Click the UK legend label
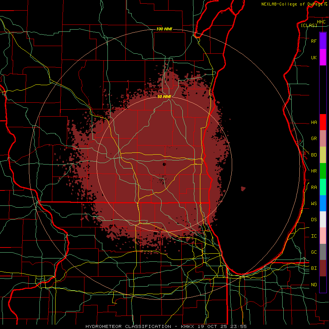This screenshot has width=329, height=329. tap(314, 57)
